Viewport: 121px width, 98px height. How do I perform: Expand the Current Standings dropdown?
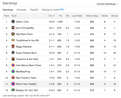107,4
